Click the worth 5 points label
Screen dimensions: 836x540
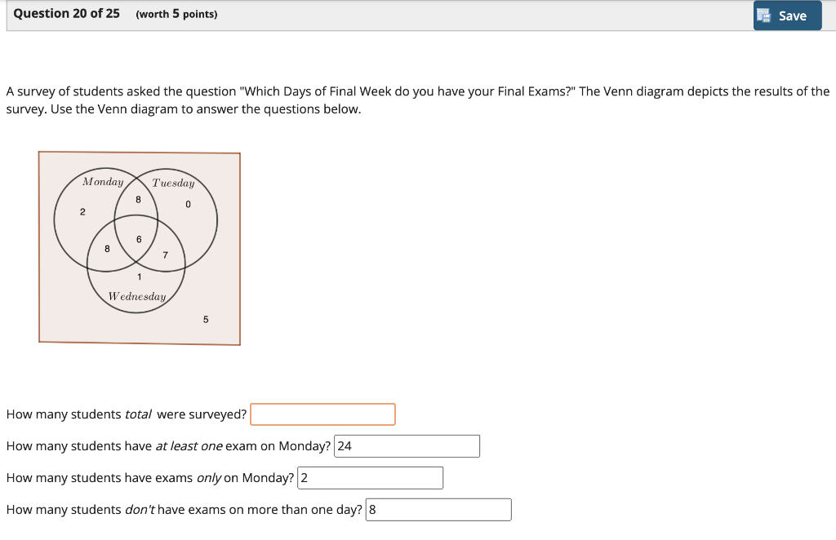point(176,14)
